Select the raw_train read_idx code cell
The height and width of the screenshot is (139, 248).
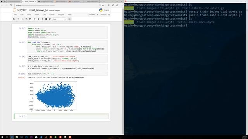tap(67, 58)
